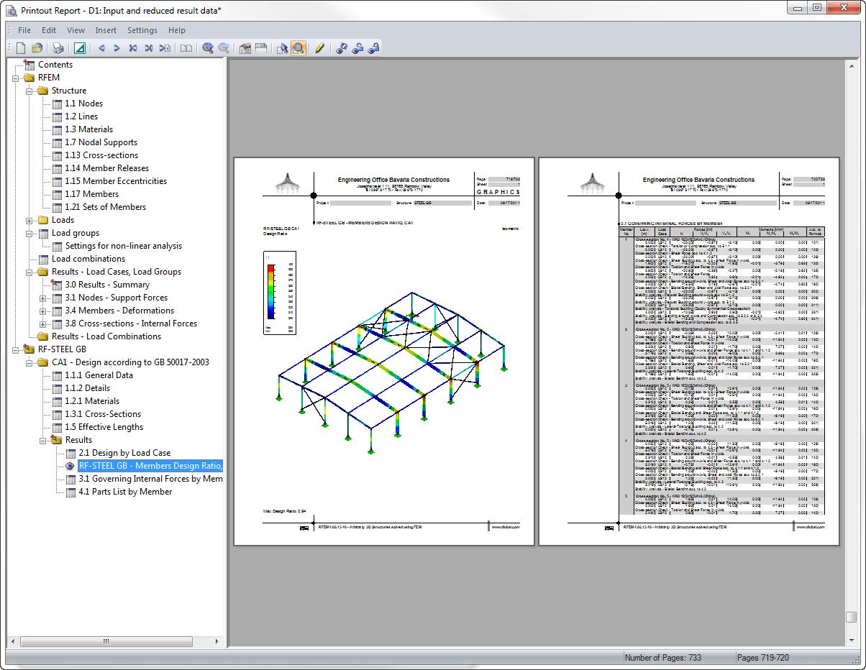Image resolution: width=866 pixels, height=670 pixels.
Task: Click the two-page book view icon
Action: pyautogui.click(x=186, y=48)
